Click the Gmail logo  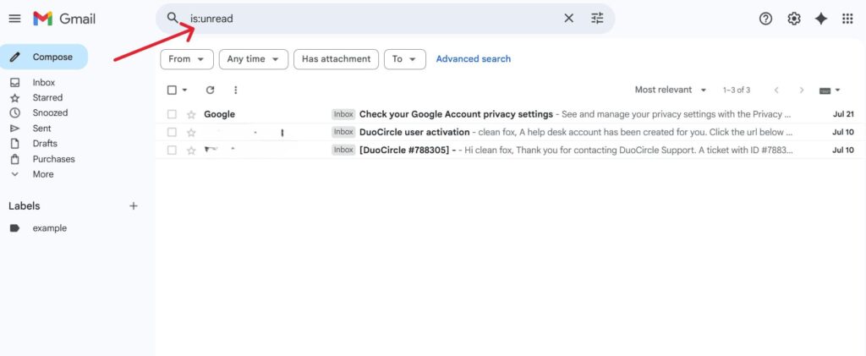(64, 19)
